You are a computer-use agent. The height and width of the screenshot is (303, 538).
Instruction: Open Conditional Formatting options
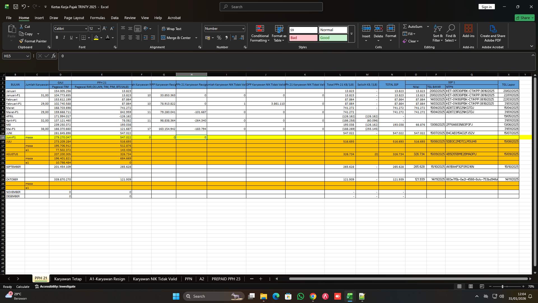click(260, 33)
